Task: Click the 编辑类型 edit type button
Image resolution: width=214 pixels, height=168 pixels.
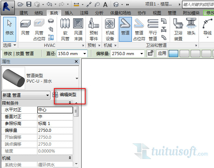Action: (x=68, y=95)
